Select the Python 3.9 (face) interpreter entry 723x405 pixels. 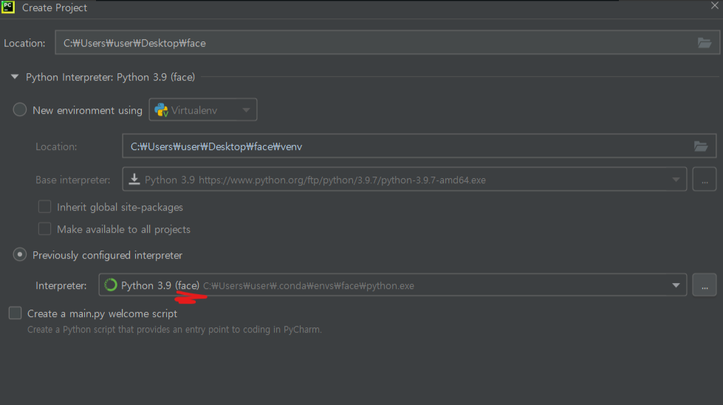click(x=392, y=285)
